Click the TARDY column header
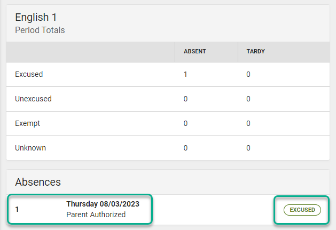 click(255, 52)
